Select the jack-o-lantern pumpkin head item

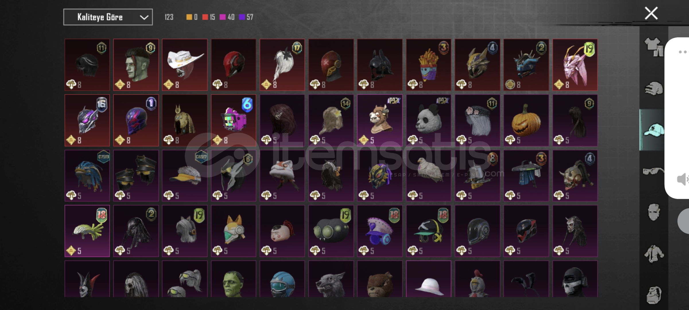526,120
